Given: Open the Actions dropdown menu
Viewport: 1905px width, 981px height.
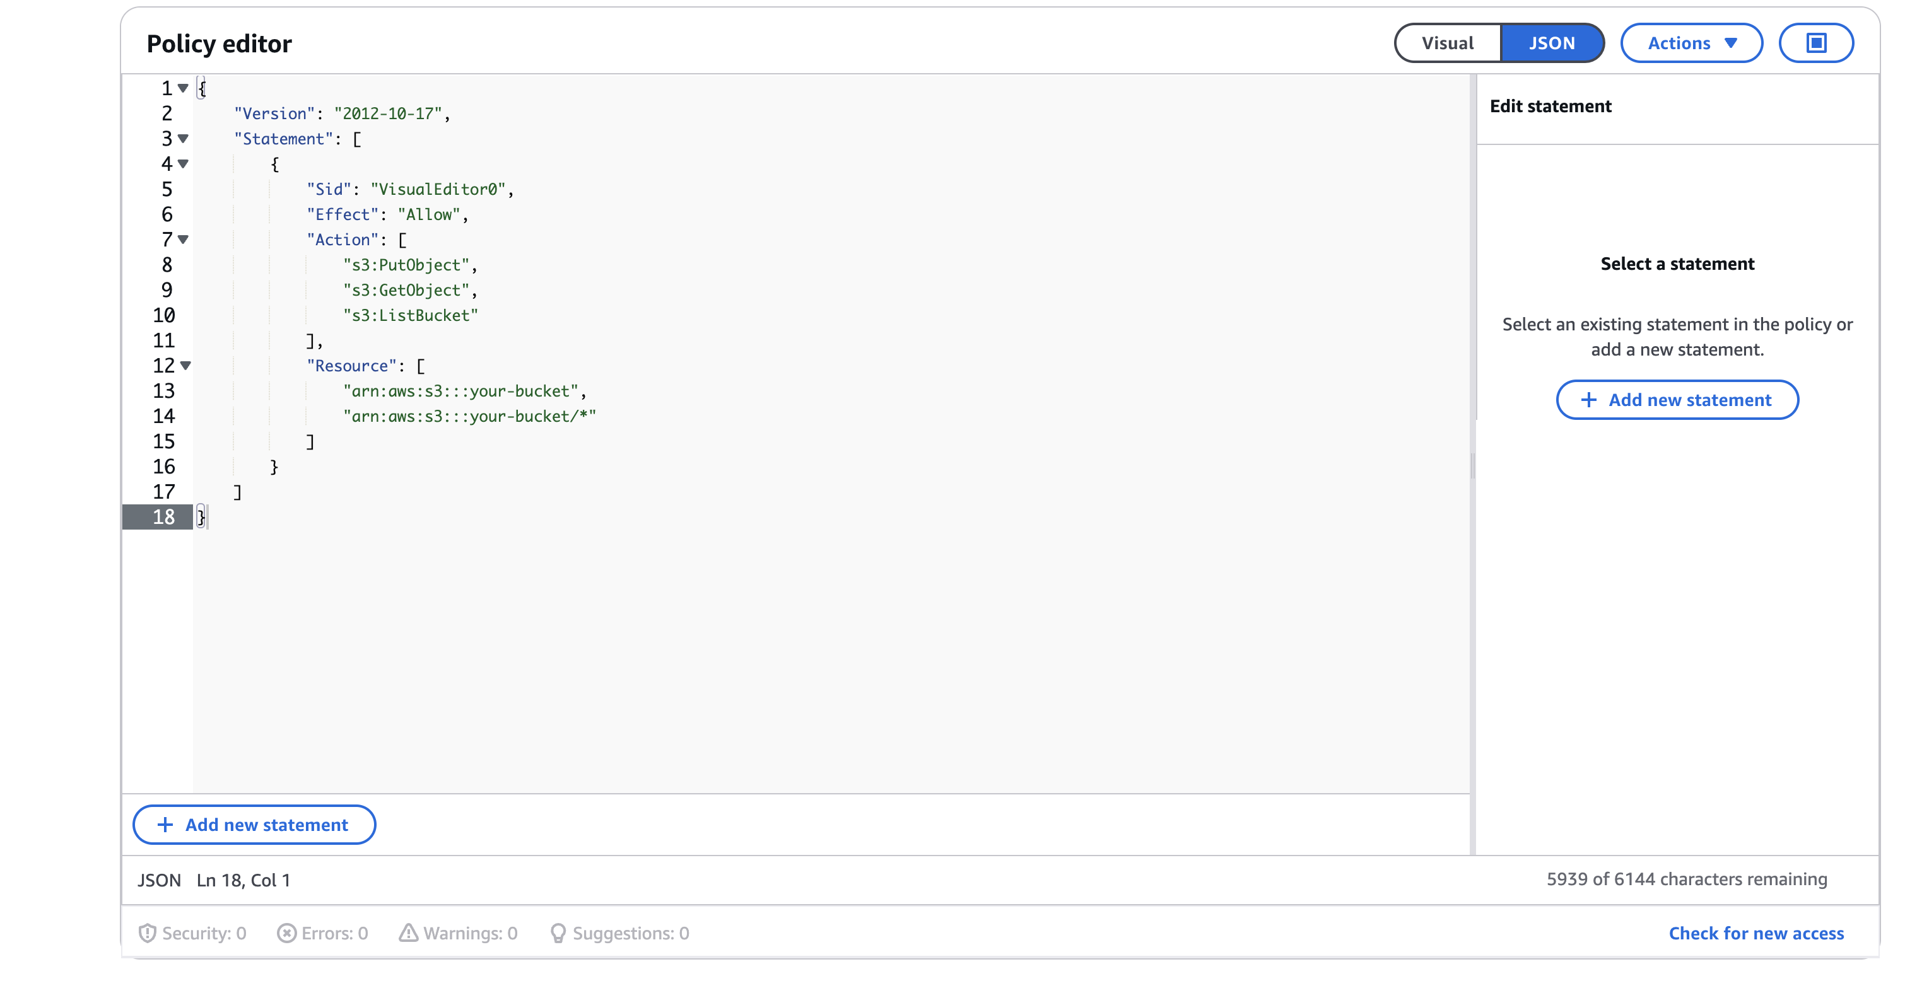Looking at the screenshot, I should pyautogui.click(x=1691, y=43).
